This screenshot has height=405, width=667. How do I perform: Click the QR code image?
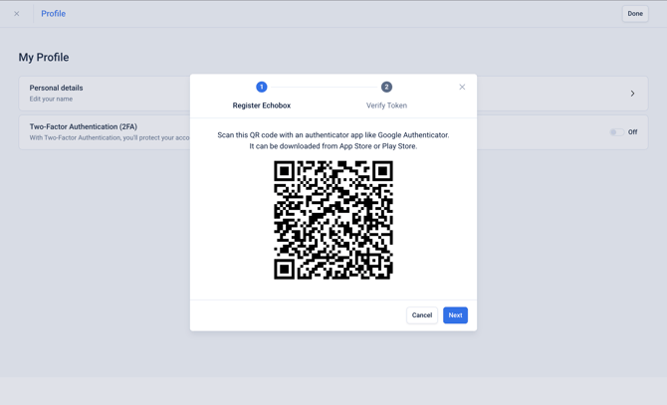click(x=333, y=220)
